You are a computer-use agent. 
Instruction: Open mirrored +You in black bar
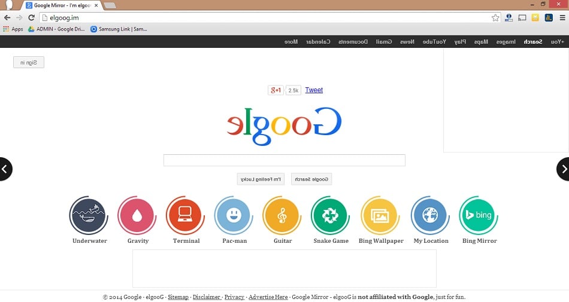558,42
